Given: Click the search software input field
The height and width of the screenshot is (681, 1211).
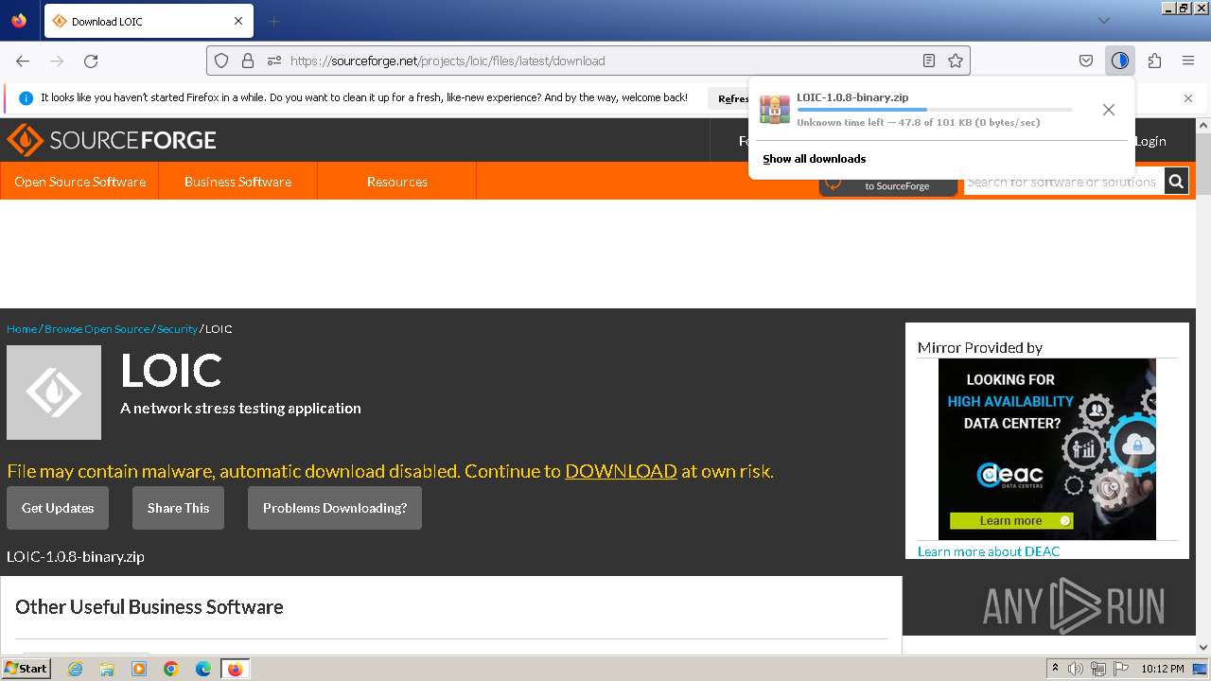Looking at the screenshot, I should pyautogui.click(x=1063, y=182).
